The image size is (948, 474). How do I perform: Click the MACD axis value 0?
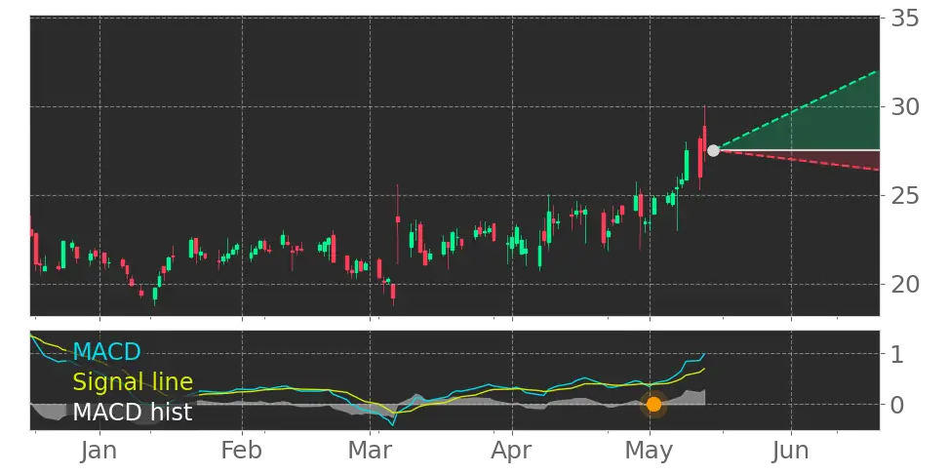[x=898, y=405]
